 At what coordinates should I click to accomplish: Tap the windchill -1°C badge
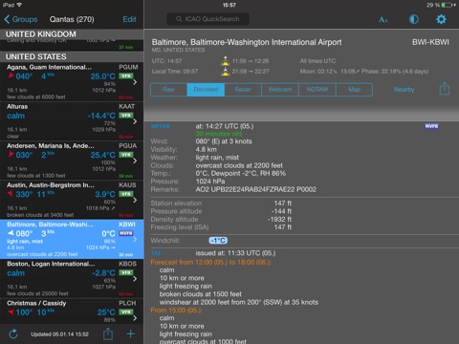pyautogui.click(x=218, y=241)
